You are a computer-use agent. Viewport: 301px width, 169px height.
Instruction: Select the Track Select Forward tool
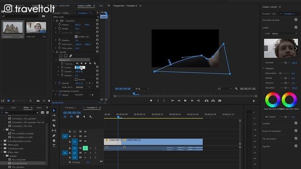(54, 115)
